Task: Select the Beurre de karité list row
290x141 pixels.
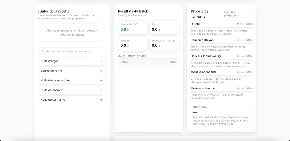Action: tap(72, 71)
